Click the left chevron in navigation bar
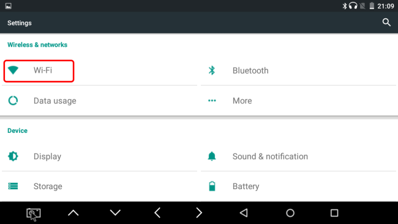 point(157,213)
